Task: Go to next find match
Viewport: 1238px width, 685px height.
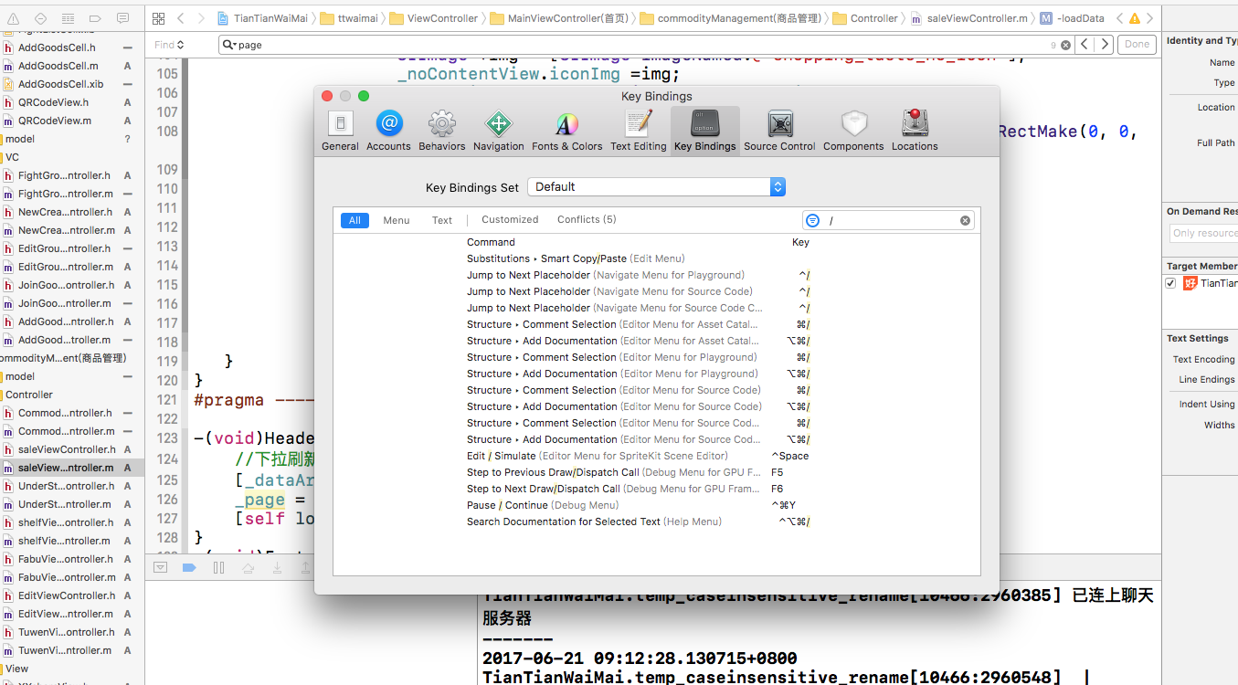Action: [x=1105, y=44]
